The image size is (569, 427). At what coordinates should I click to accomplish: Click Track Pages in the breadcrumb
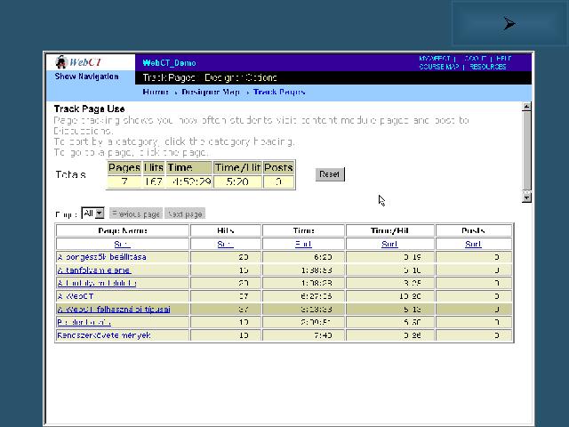pyautogui.click(x=279, y=92)
